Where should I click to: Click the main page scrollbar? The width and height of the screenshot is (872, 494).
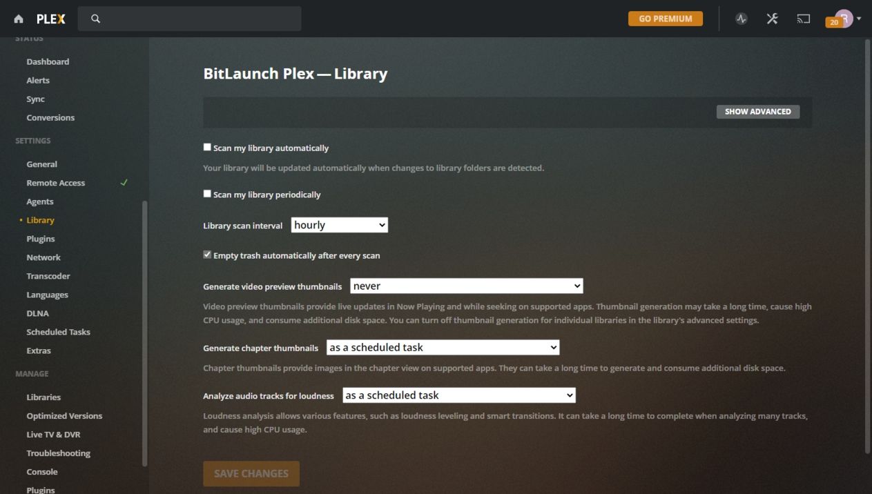coord(868,246)
